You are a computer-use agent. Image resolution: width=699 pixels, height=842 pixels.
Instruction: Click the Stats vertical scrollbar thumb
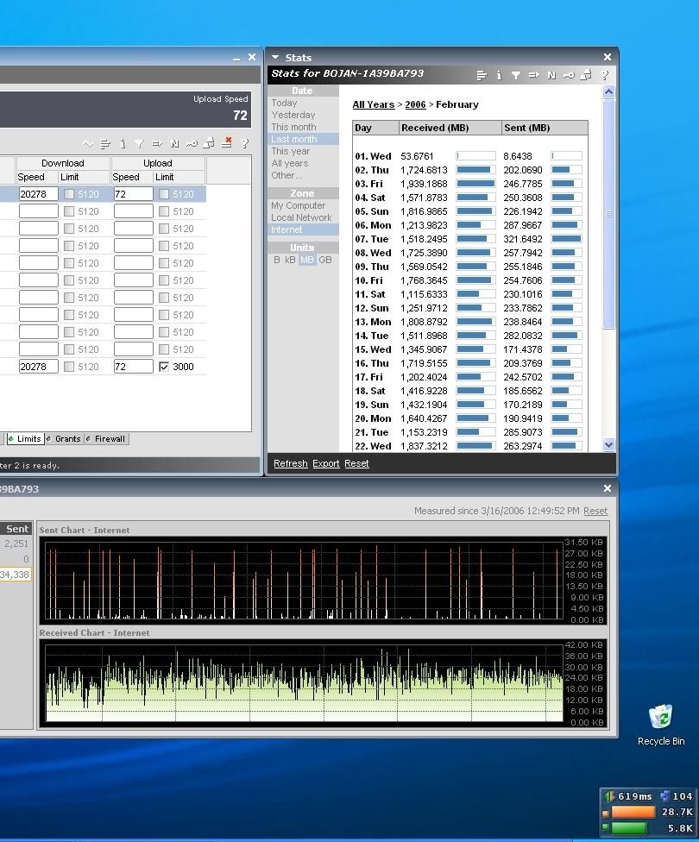[x=608, y=214]
